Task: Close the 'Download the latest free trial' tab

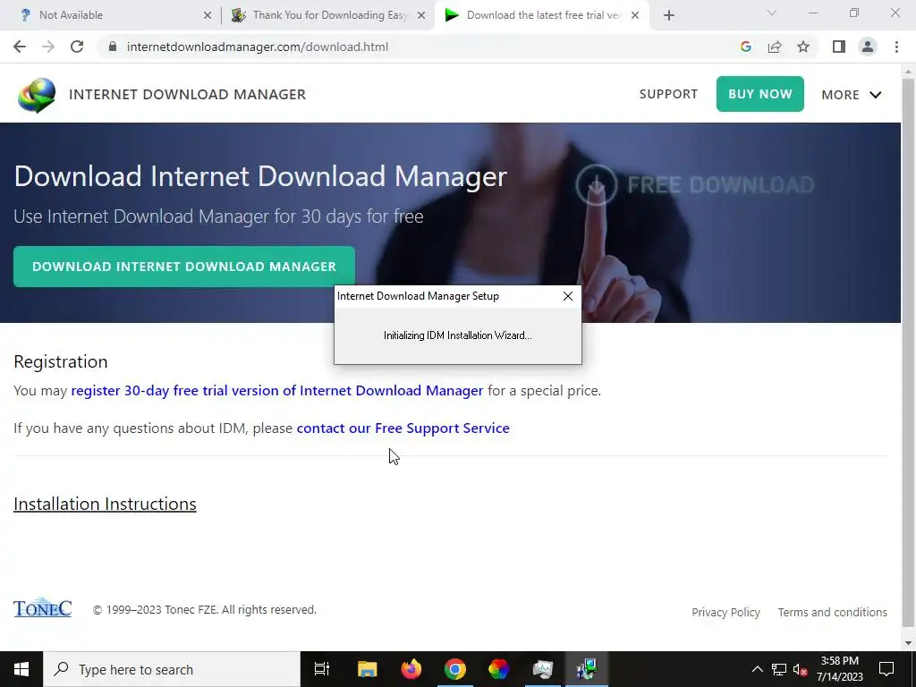Action: pos(635,15)
